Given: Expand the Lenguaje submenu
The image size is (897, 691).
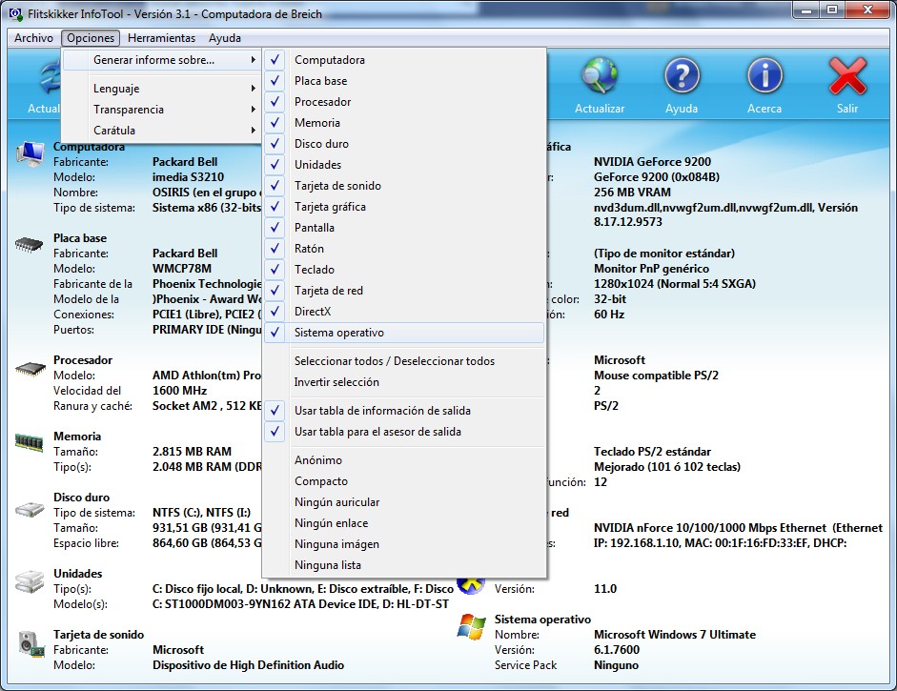Looking at the screenshot, I should [x=162, y=88].
